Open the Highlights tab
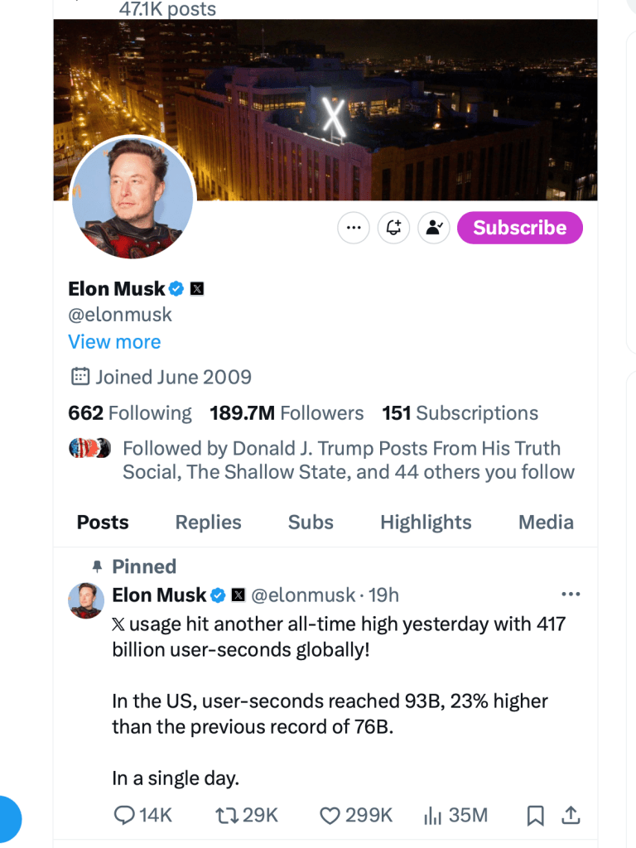Image resolution: width=636 pixels, height=848 pixels. (x=426, y=523)
